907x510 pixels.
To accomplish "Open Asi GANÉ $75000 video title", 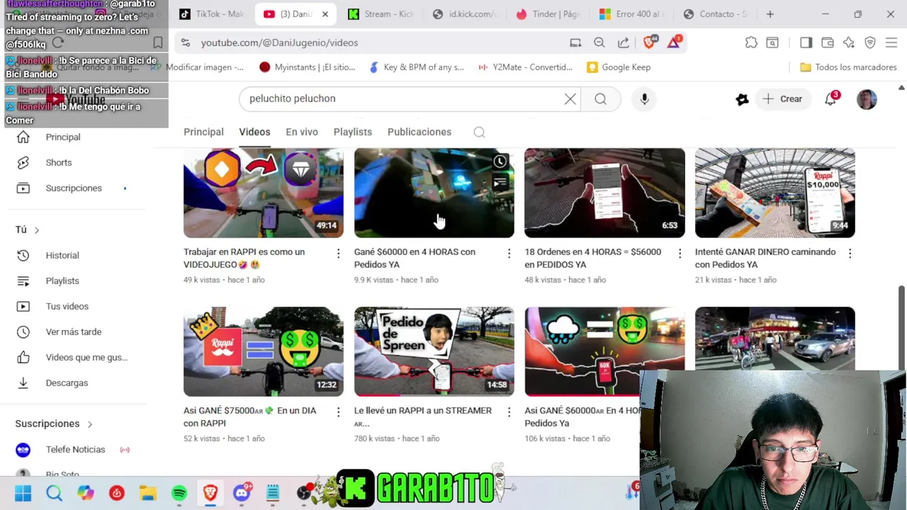I will tap(250, 416).
